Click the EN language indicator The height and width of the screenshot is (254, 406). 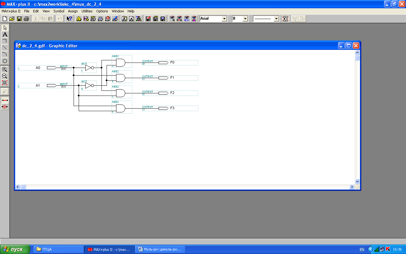pos(362,250)
